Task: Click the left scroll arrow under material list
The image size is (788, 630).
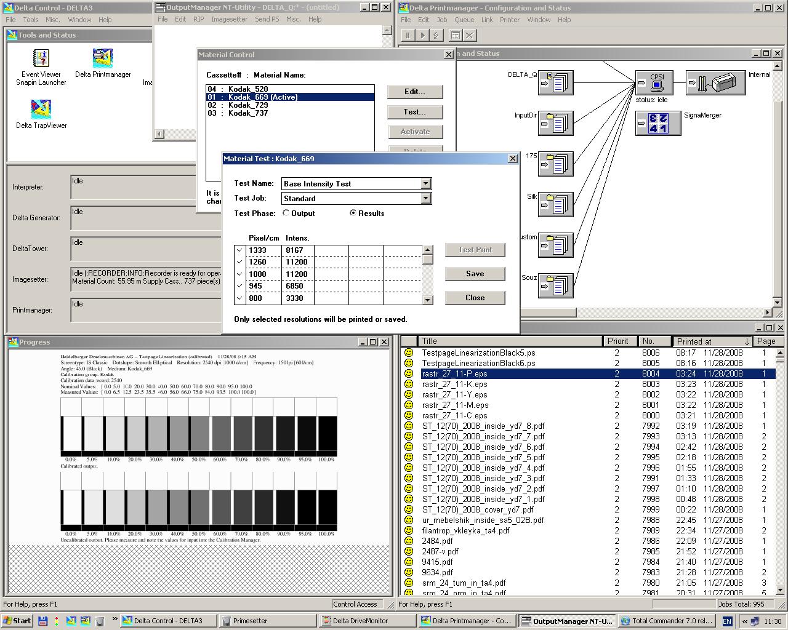Action: point(159,134)
